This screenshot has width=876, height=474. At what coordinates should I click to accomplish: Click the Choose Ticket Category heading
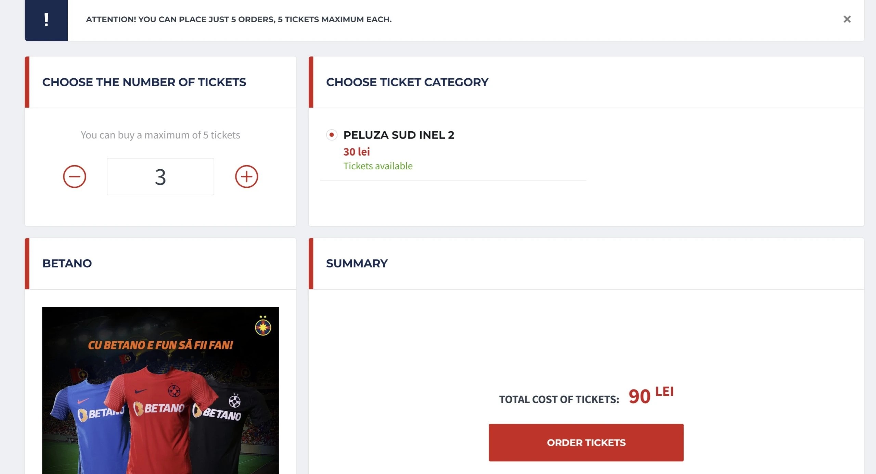407,82
